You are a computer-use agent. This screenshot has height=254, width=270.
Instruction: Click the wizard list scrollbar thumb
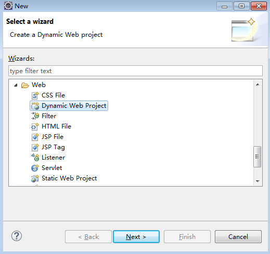pos(258,157)
